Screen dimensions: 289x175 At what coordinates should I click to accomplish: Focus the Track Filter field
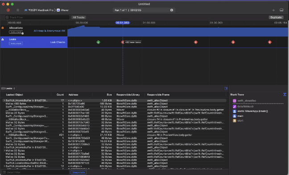click(37, 17)
